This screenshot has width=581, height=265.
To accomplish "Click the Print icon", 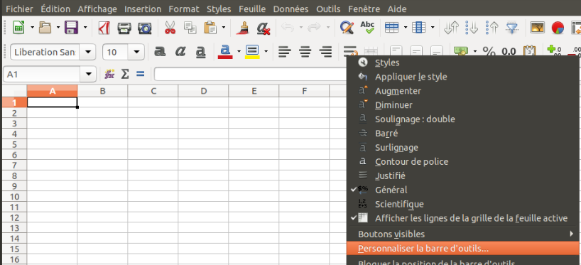I will tap(124, 28).
